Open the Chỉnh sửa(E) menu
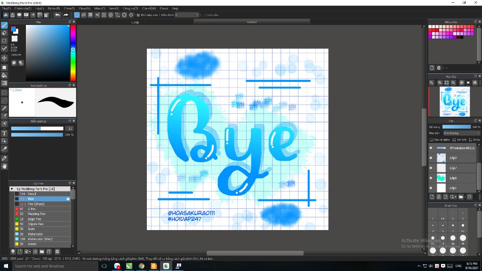This screenshot has width=482, height=271. tap(23, 8)
